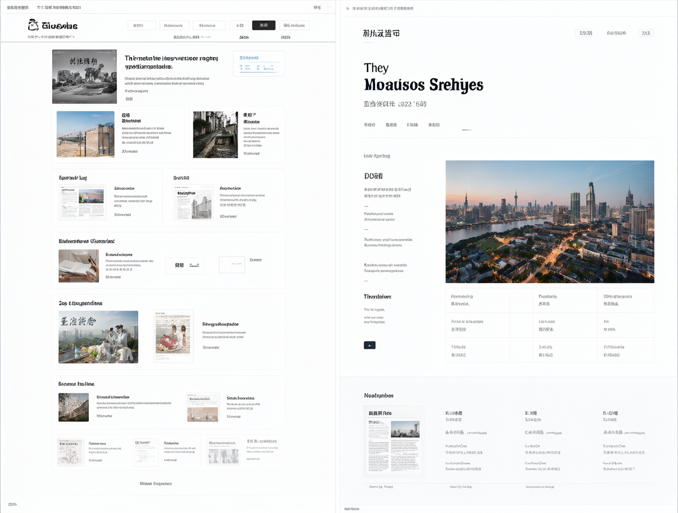Screen dimensions: 678x513
Task: Open the document thumbnail with building sketch
Action: click(x=193, y=203)
